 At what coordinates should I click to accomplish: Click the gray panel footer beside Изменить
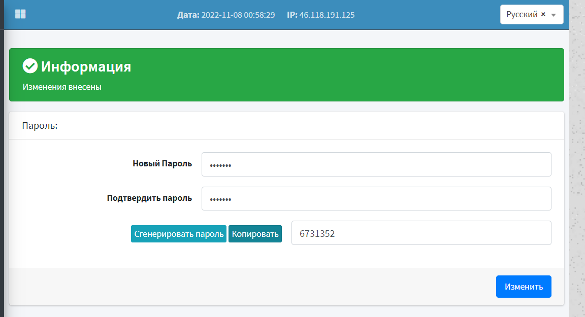pyautogui.click(x=254, y=287)
